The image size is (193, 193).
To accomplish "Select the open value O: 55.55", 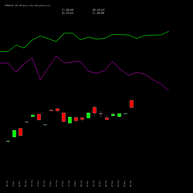I will click(x=68, y=13).
